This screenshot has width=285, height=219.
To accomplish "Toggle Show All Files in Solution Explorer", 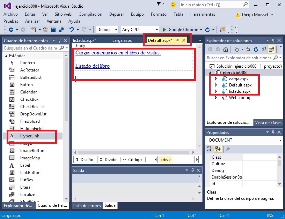I will coord(271,49).
